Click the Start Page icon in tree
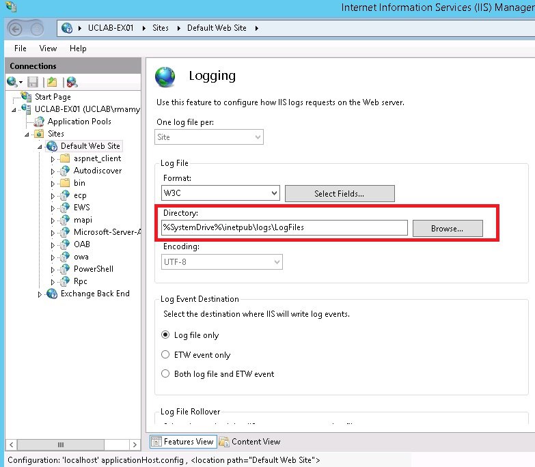Screen dimensions: 535x467 tap(26, 97)
